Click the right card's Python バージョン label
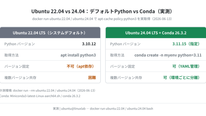 click(x=125, y=44)
